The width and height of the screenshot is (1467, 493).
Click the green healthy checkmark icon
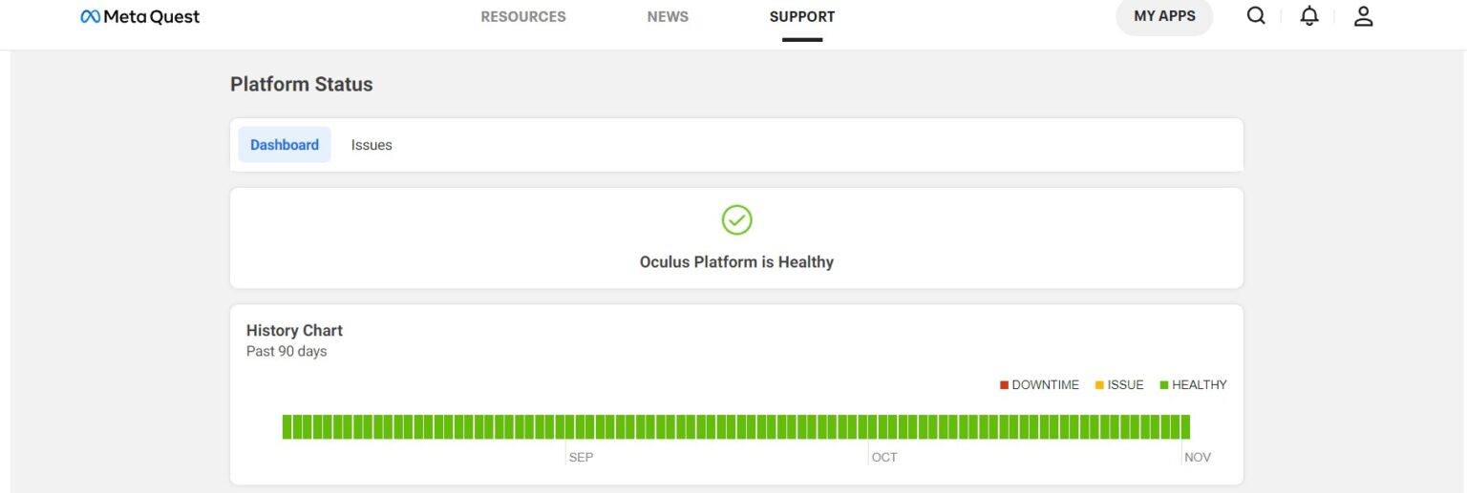(736, 220)
